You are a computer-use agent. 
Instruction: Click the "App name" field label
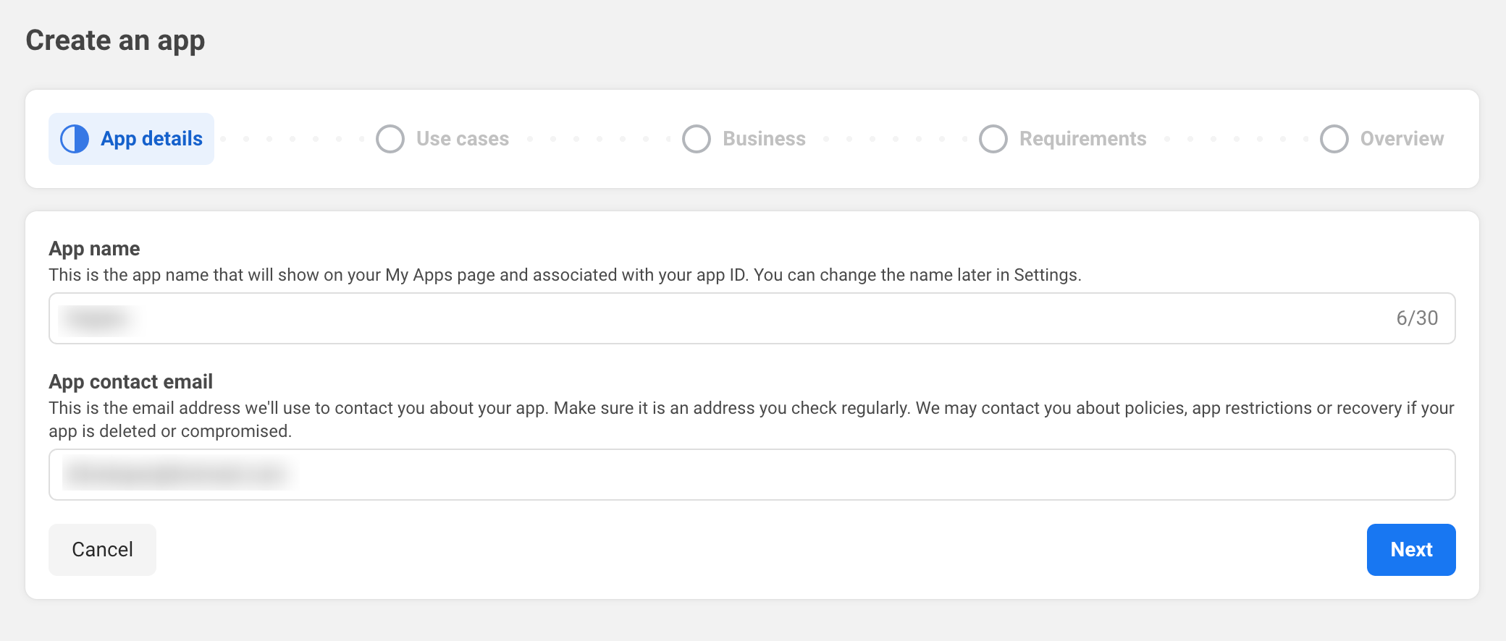coord(94,249)
